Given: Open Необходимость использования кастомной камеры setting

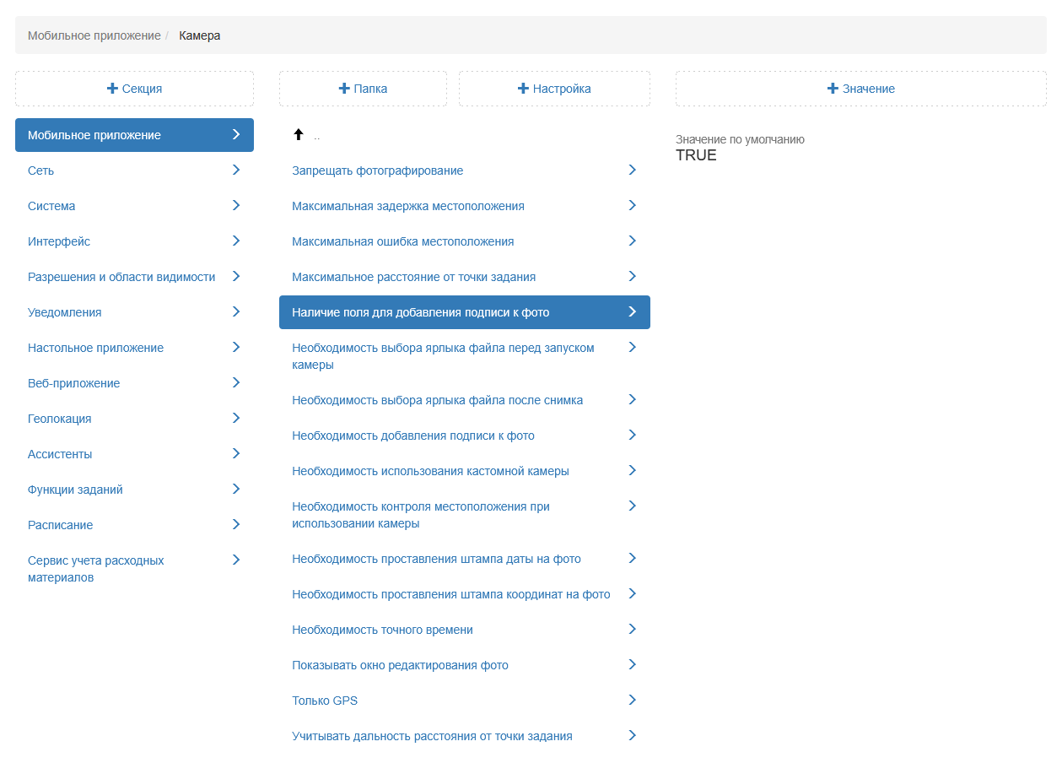Looking at the screenshot, I should [x=430, y=471].
